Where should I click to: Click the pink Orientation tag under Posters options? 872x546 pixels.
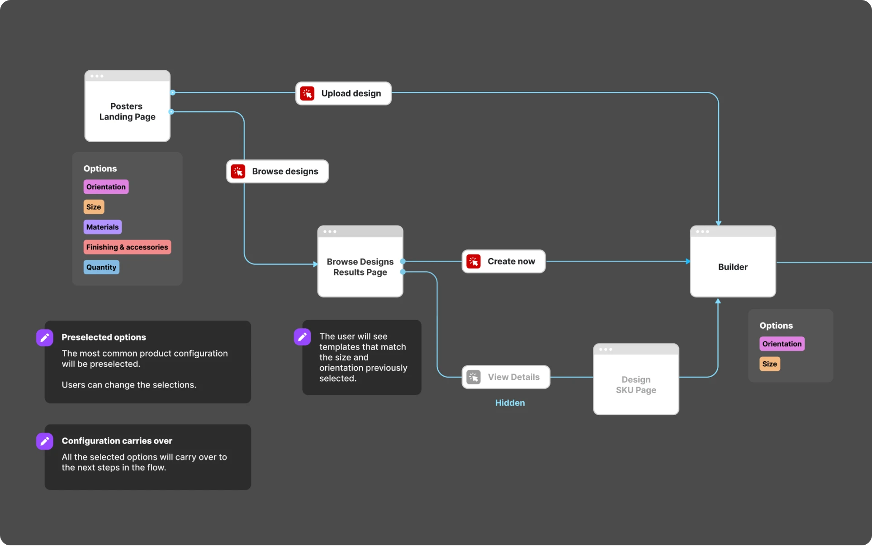pyautogui.click(x=106, y=187)
